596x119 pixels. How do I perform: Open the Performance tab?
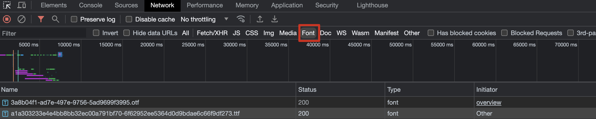click(205, 5)
